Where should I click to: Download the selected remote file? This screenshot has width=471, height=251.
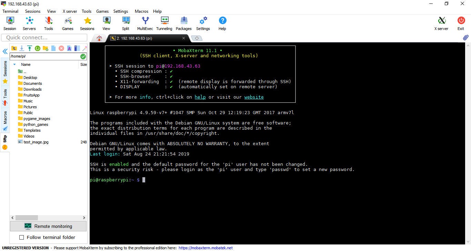[x=22, y=48]
